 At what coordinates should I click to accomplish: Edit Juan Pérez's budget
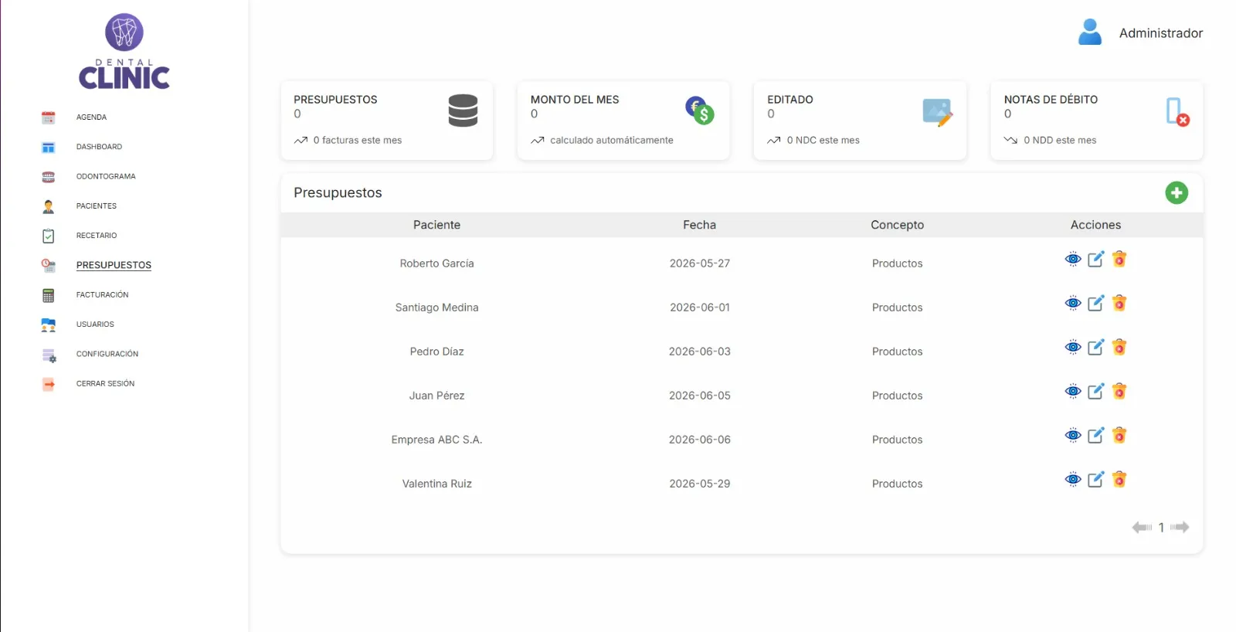(x=1096, y=391)
